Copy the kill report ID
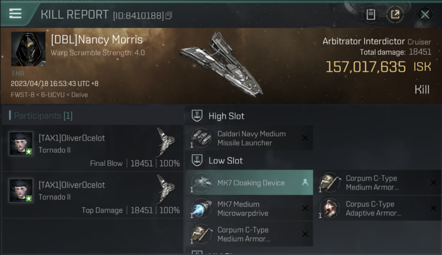Screen dimensions: 442x255 point(169,15)
